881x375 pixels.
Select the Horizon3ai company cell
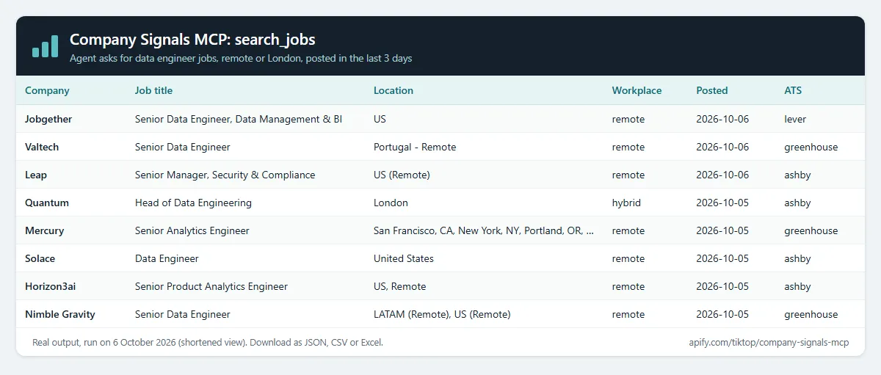tap(50, 286)
